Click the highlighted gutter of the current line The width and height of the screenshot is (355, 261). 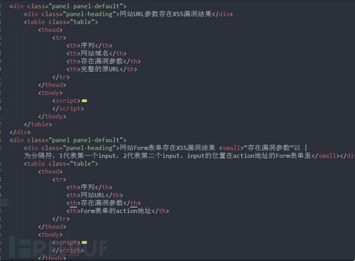pyautogui.click(x=4, y=203)
